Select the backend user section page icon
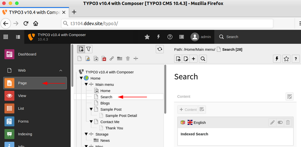 pos(87,59)
